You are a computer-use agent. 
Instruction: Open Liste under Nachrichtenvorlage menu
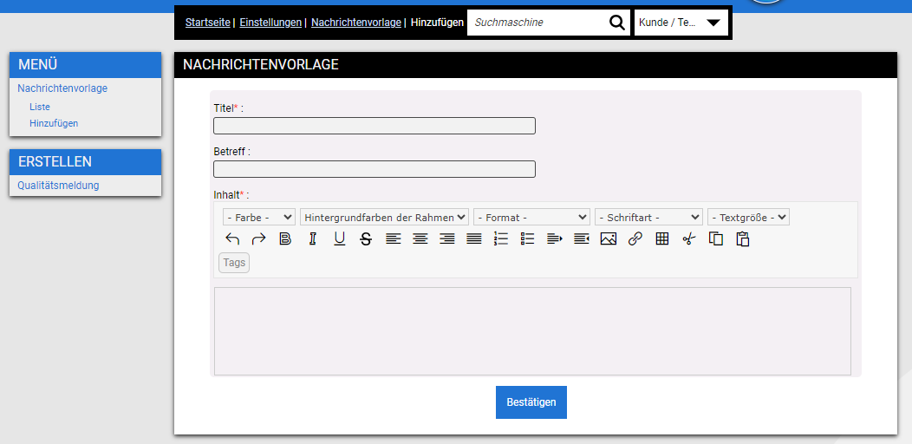(40, 107)
